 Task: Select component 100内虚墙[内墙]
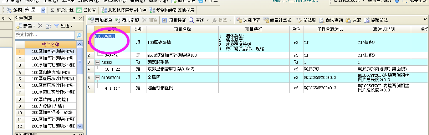50,106
